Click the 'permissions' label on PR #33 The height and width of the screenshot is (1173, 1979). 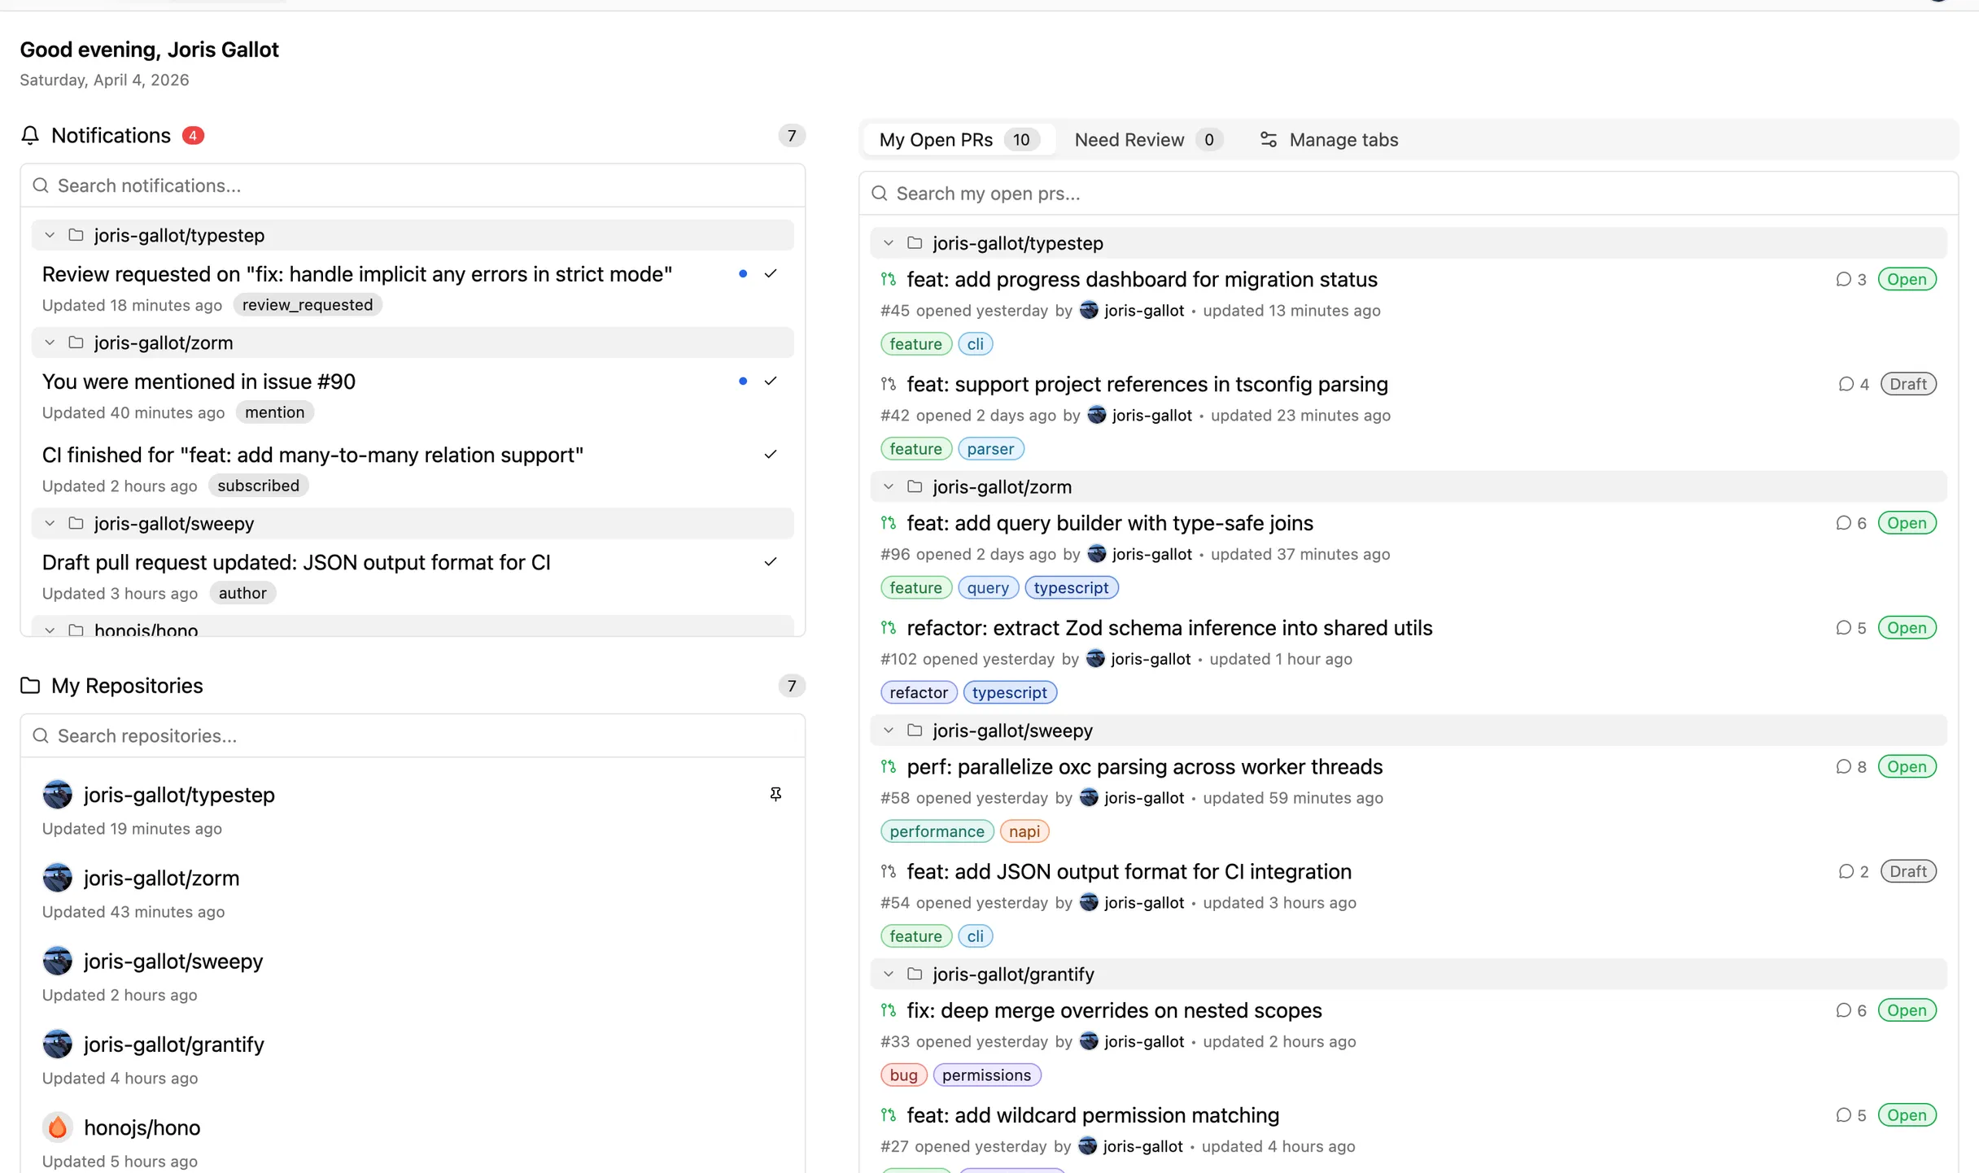coord(986,1075)
